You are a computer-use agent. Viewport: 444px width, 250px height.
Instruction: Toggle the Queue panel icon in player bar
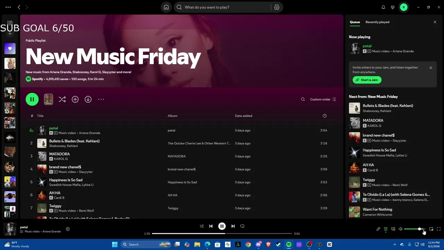386,229
